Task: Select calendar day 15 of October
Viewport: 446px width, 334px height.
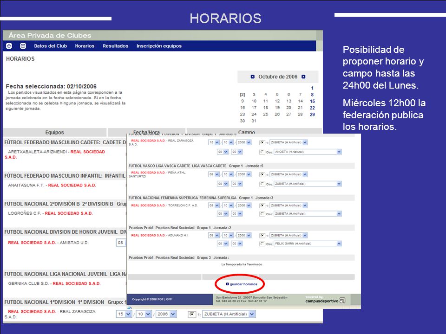Action: (312, 101)
